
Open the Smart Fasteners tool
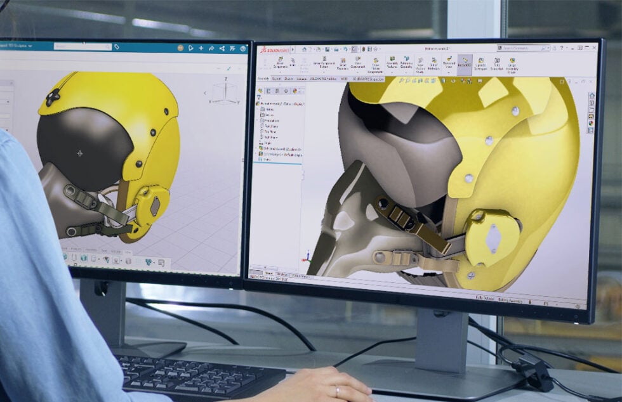342,63
